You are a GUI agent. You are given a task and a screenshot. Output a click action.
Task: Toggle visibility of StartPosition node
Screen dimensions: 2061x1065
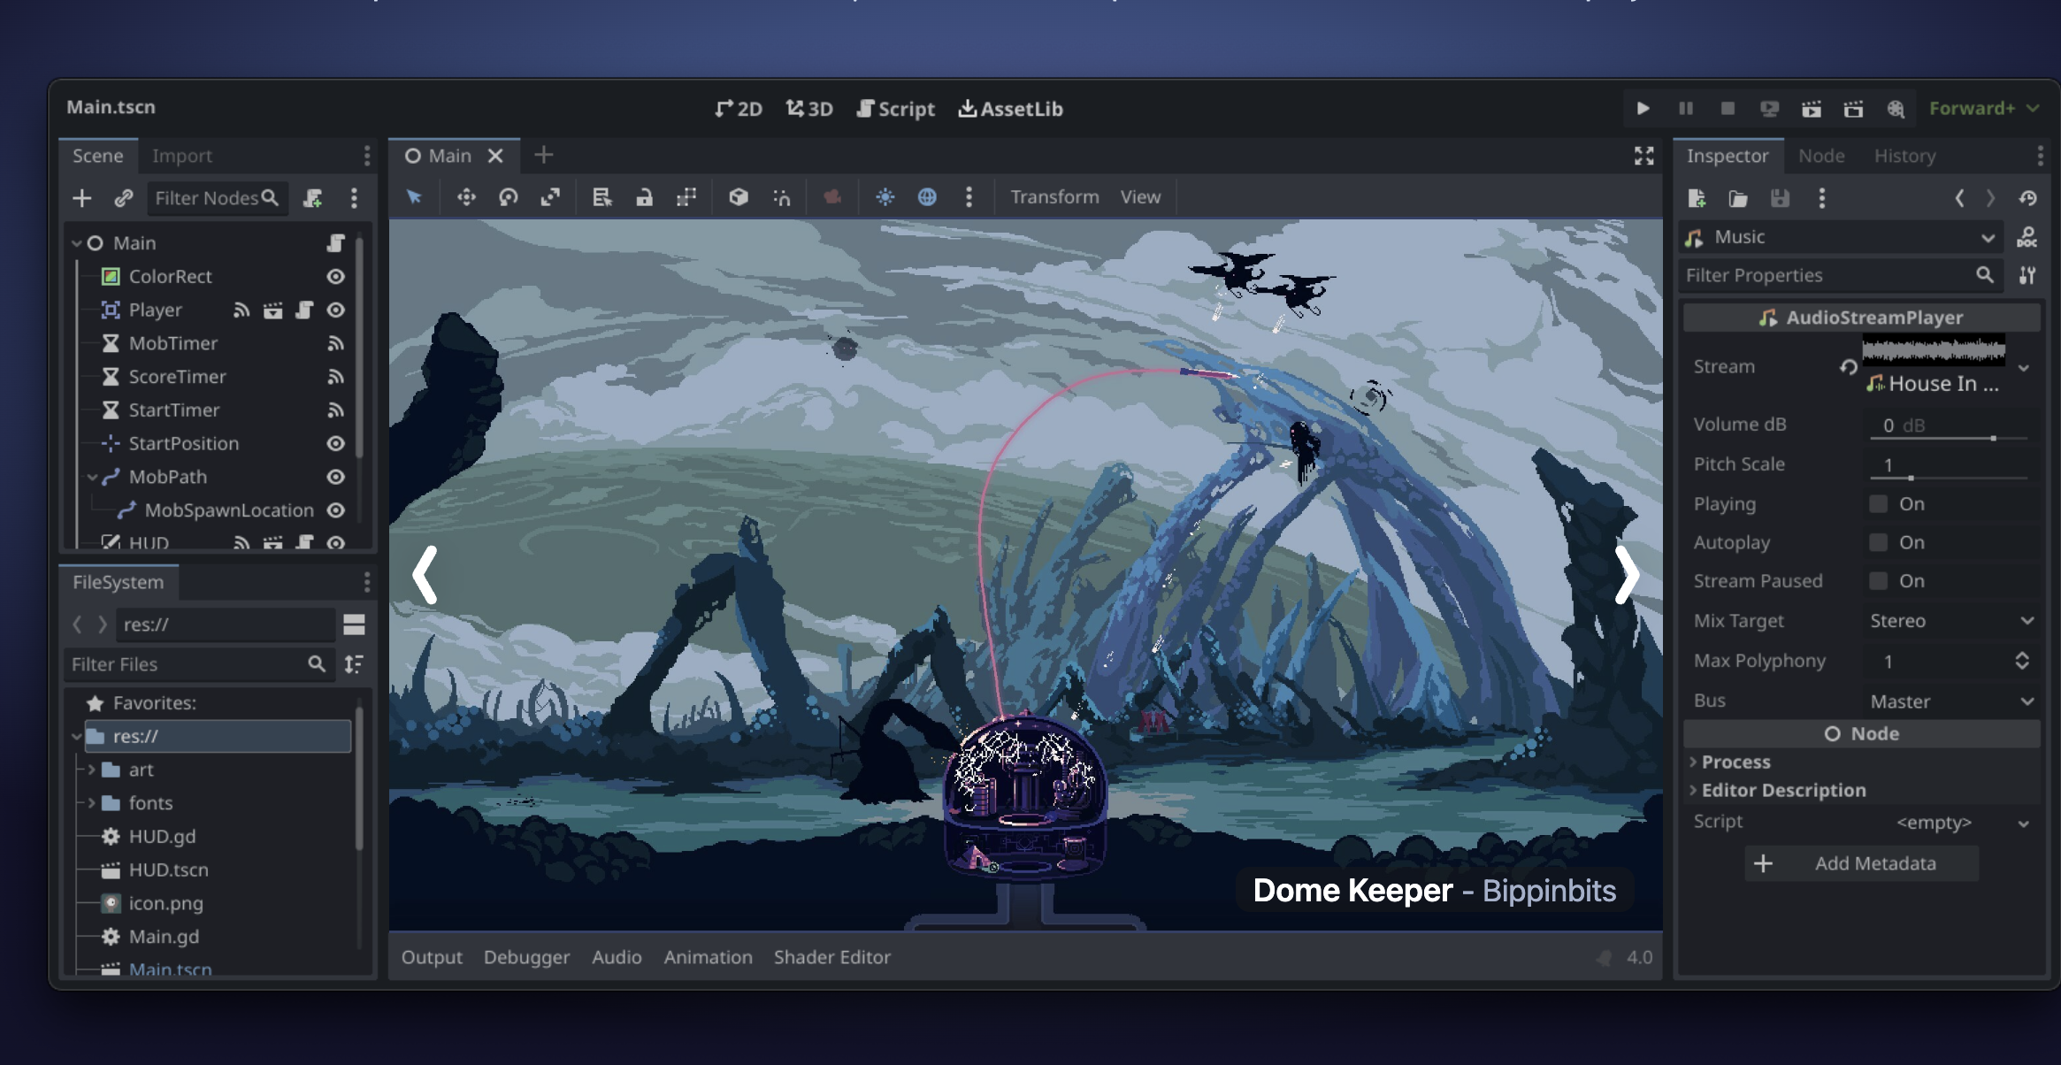[335, 443]
